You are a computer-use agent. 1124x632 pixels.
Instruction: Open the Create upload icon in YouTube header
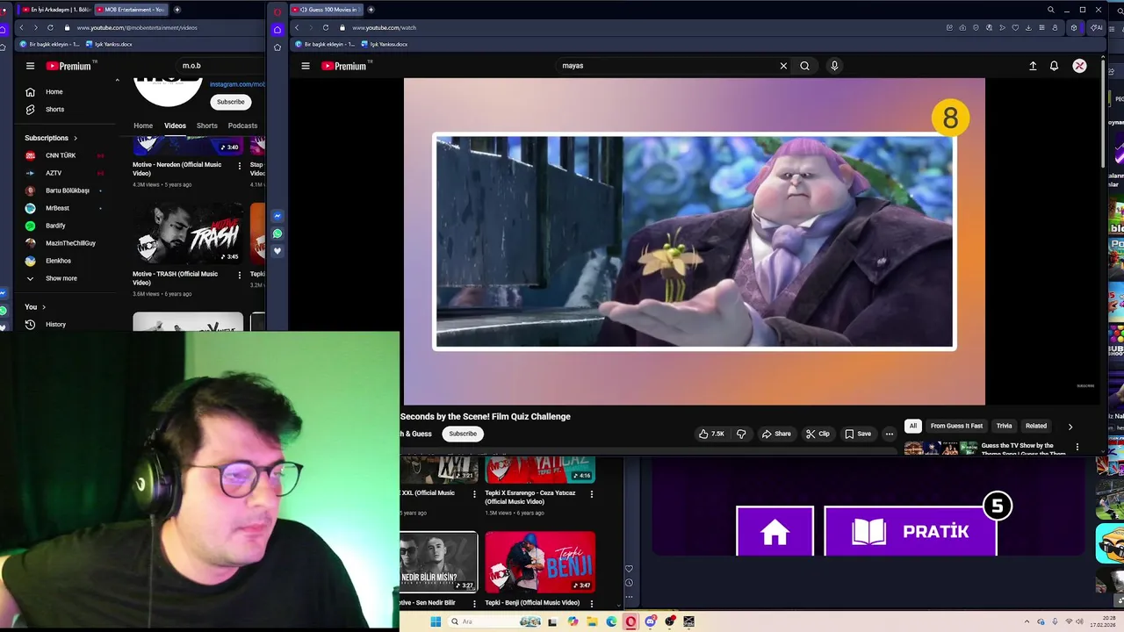1033,66
